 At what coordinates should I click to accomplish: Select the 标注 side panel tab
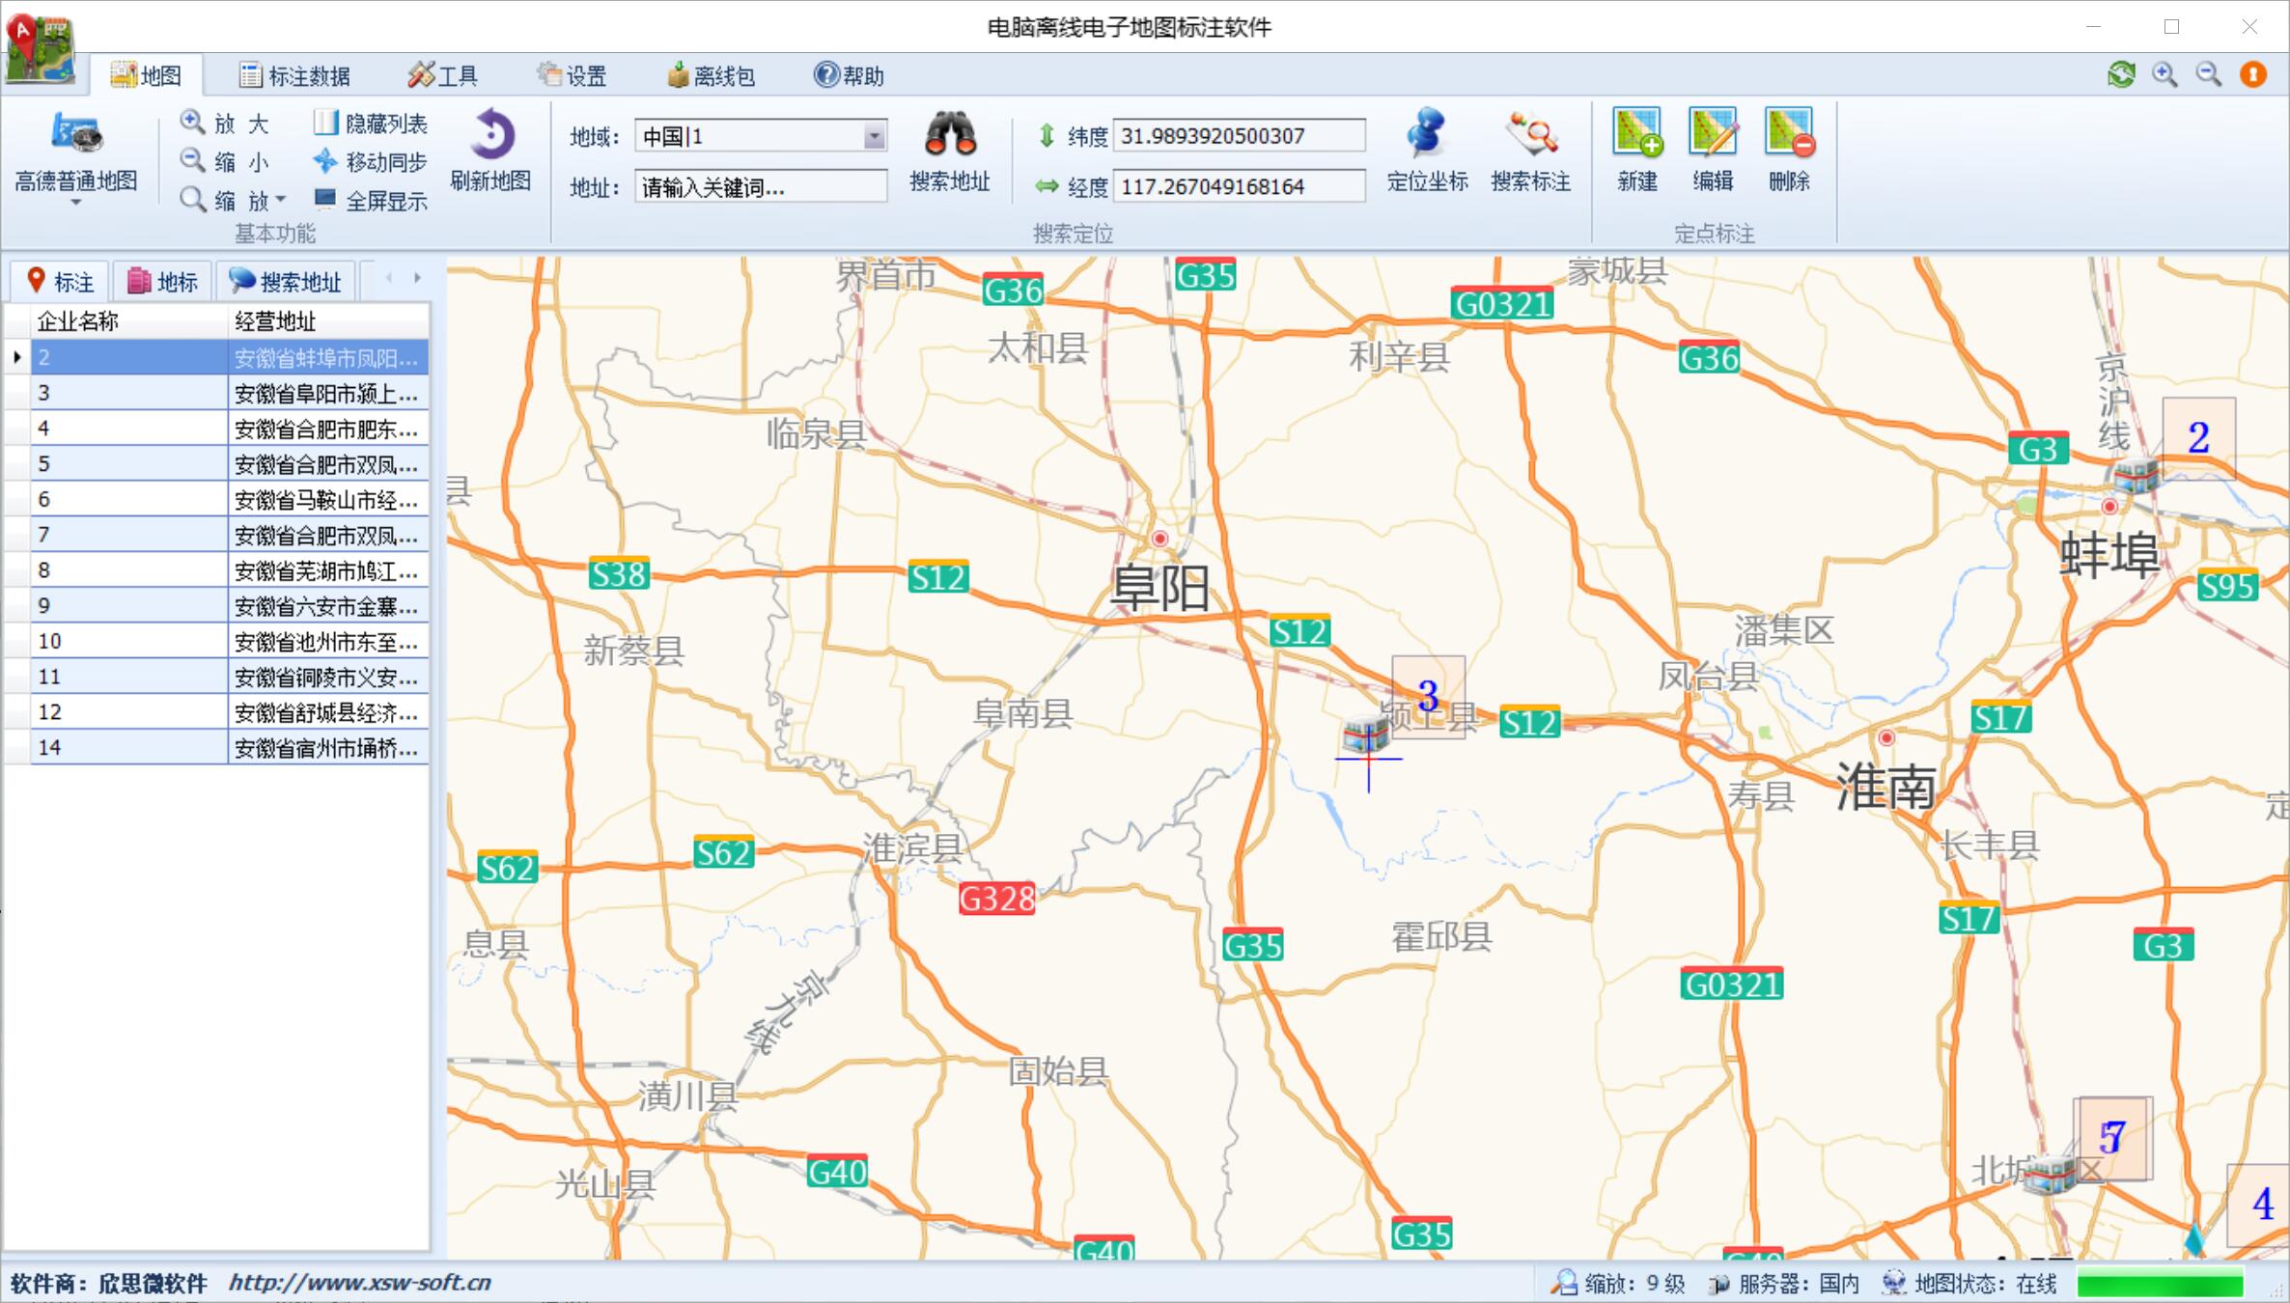(x=60, y=281)
